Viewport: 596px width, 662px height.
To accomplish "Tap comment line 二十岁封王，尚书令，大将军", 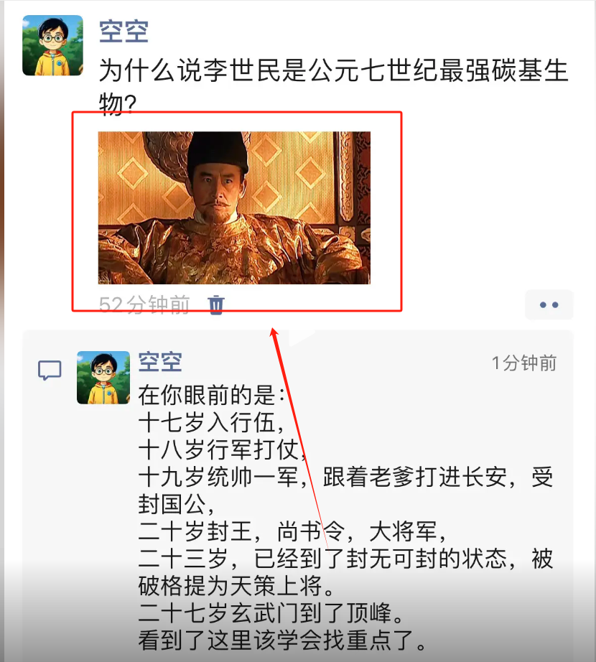I will (x=292, y=531).
